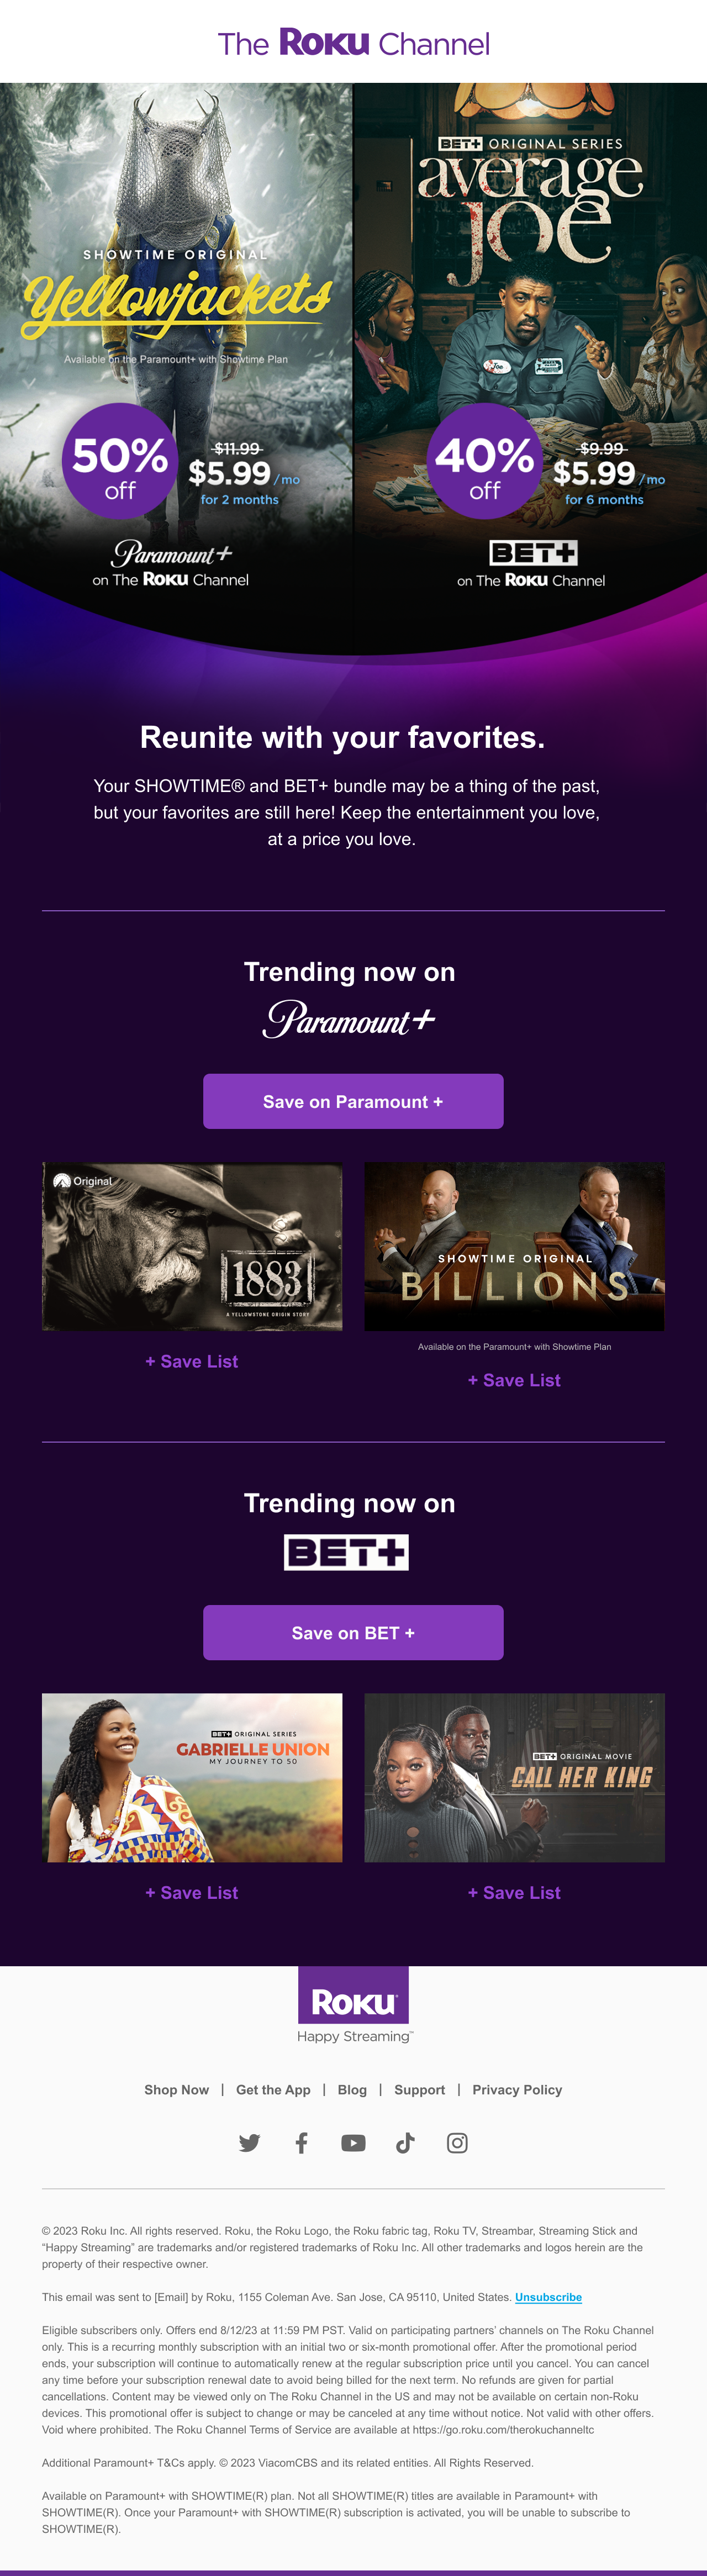Click the BET+ logo under Trending now
The width and height of the screenshot is (707, 2576).
[x=346, y=1552]
